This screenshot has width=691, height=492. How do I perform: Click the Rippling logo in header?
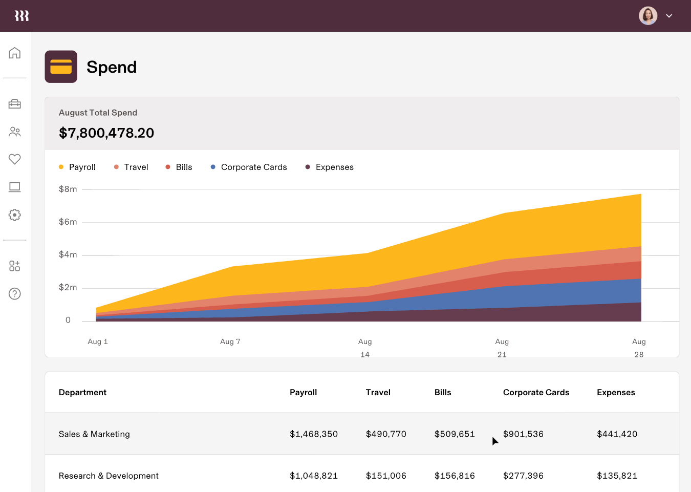[21, 16]
